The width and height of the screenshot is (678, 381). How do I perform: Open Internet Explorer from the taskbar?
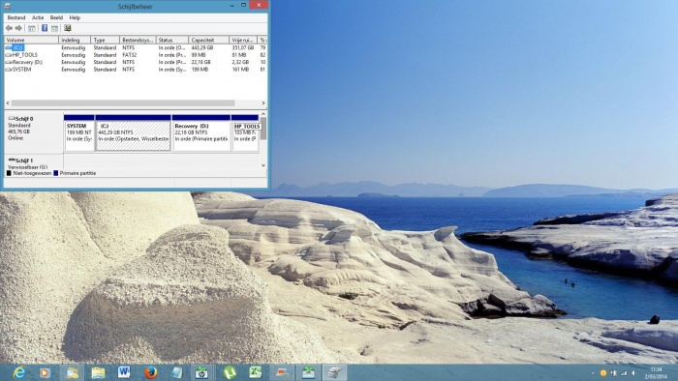click(x=19, y=372)
